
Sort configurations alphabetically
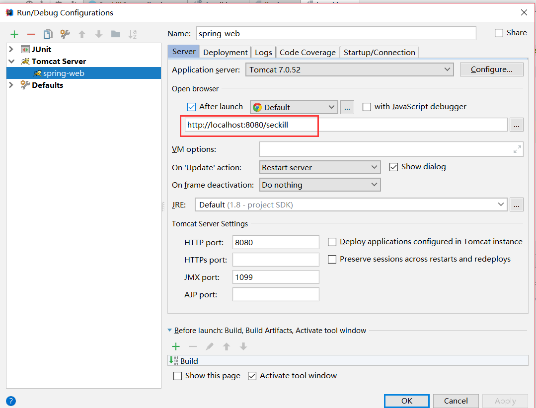pyautogui.click(x=132, y=34)
